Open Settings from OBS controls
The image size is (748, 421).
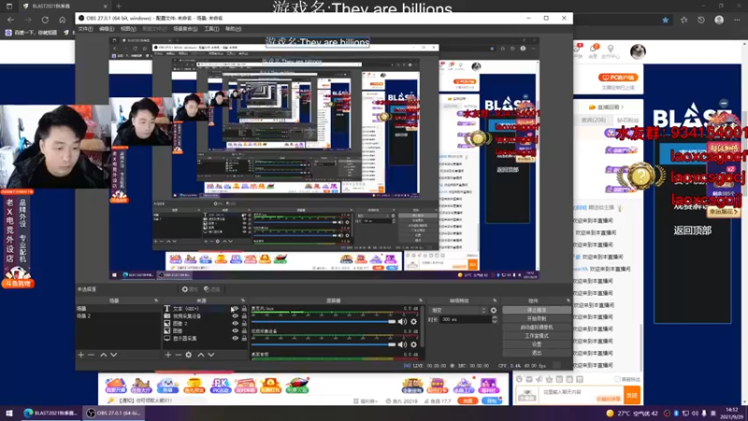click(x=537, y=344)
